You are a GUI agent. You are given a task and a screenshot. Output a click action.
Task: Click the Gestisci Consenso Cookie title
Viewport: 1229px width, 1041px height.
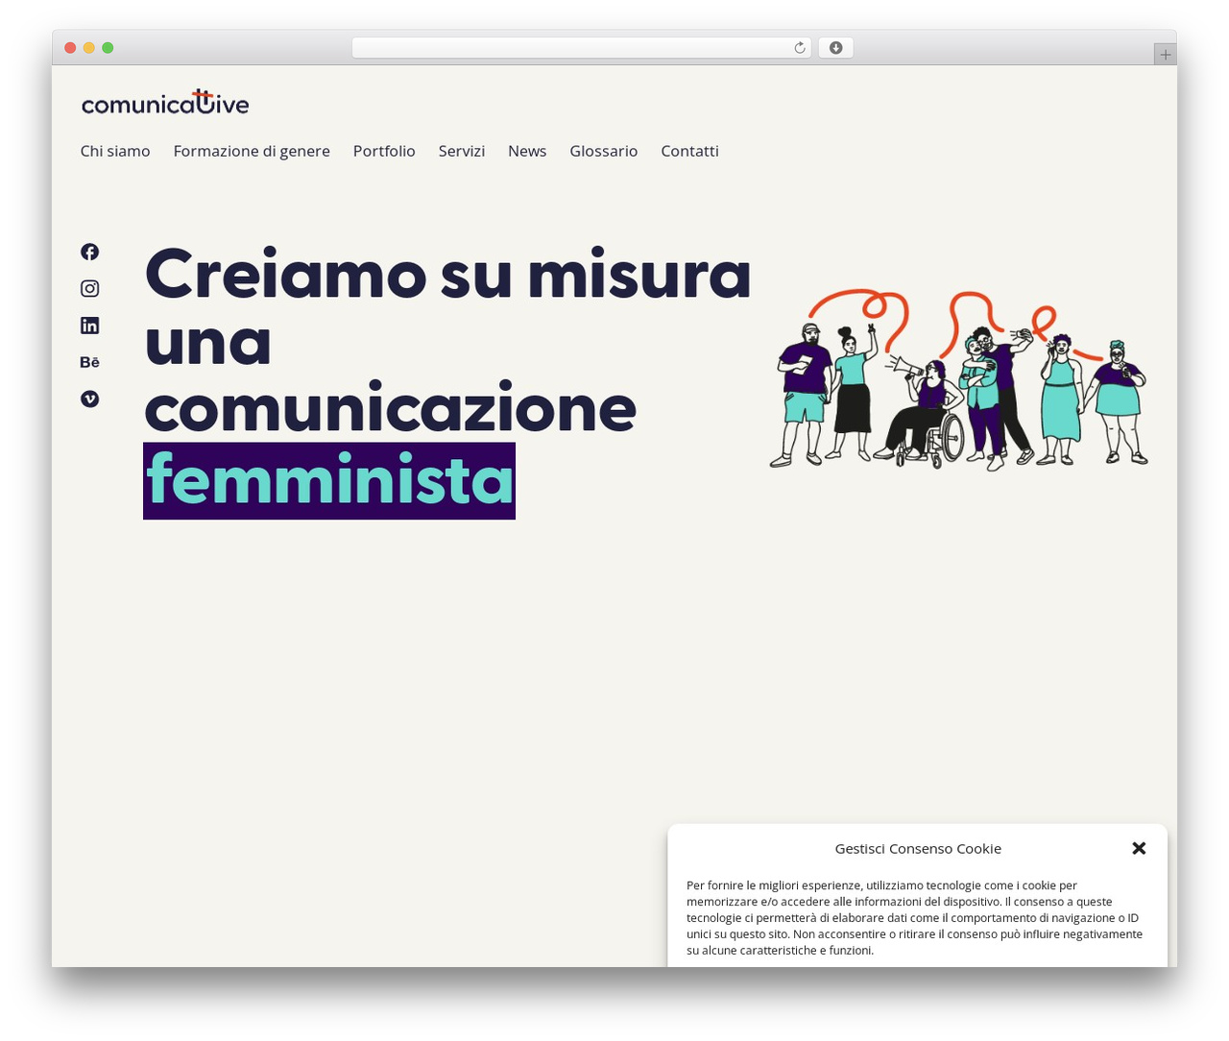click(x=918, y=848)
